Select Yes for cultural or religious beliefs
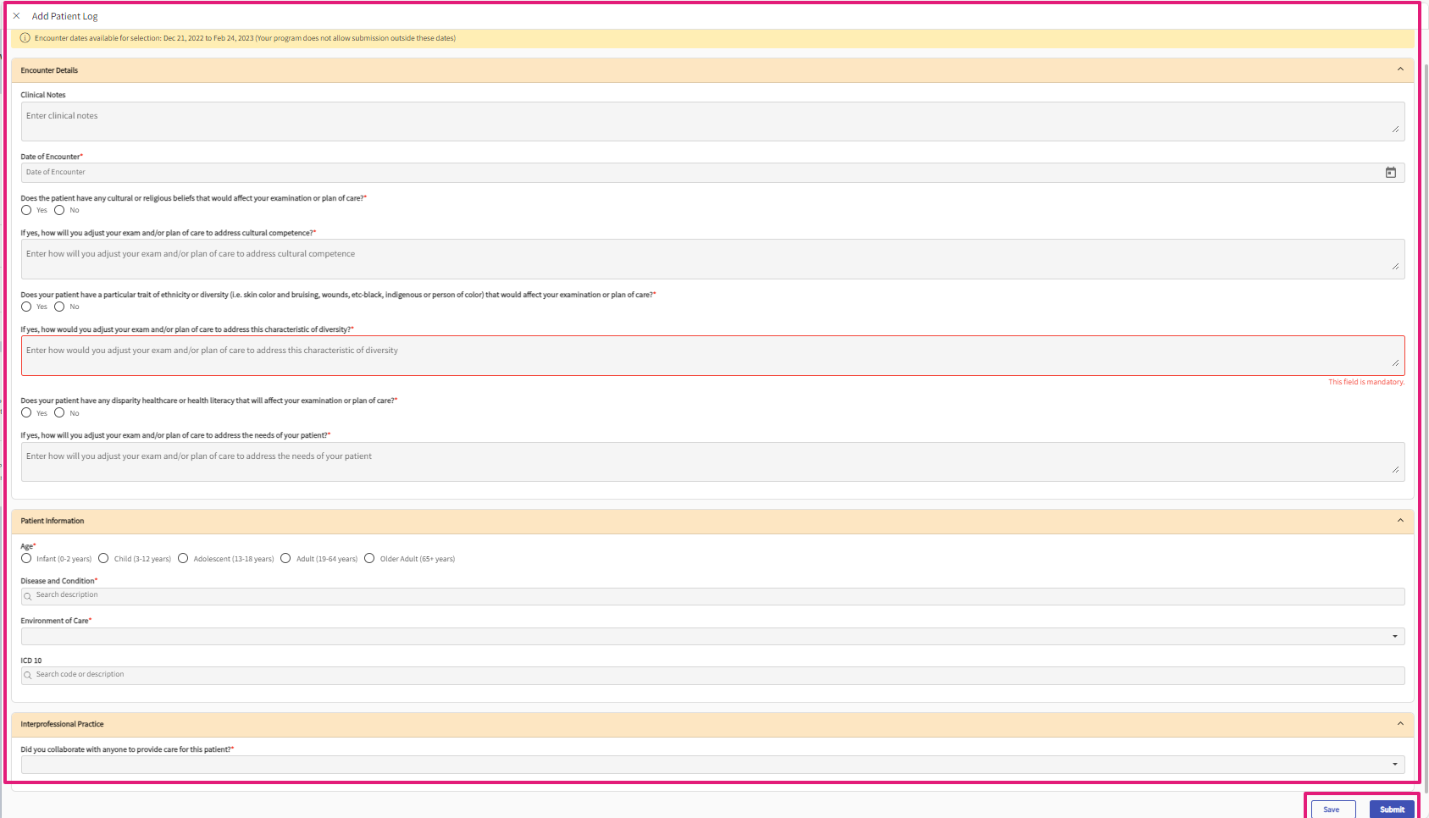This screenshot has height=818, width=1429. 26,210
